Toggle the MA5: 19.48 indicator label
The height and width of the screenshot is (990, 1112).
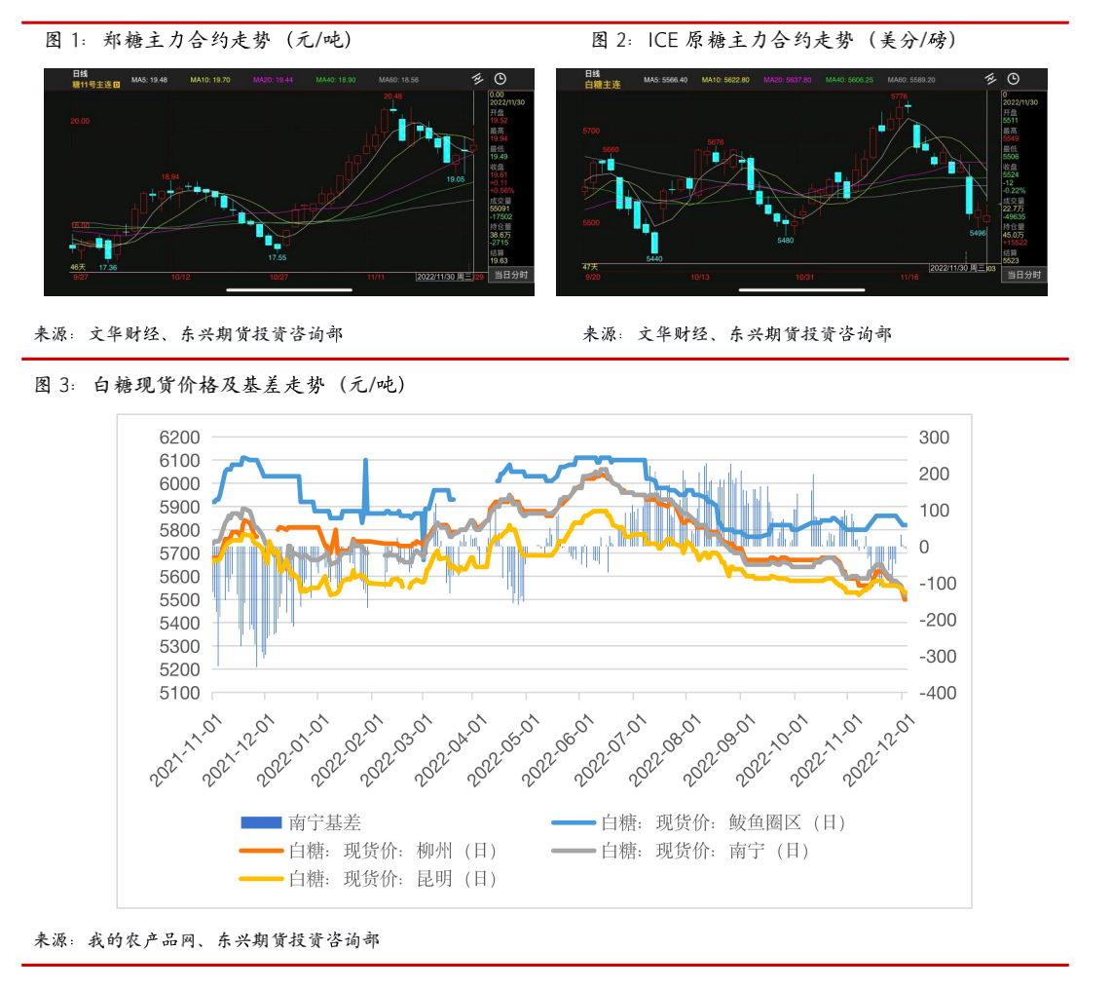tap(150, 80)
